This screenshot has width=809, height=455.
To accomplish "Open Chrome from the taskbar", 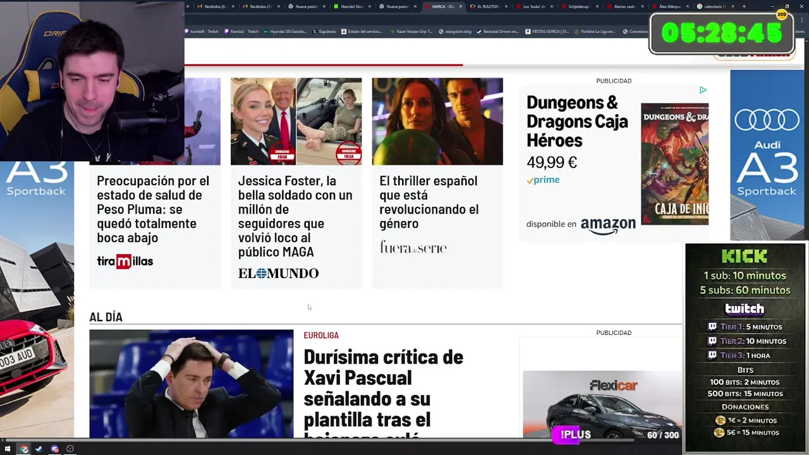I will pyautogui.click(x=24, y=449).
